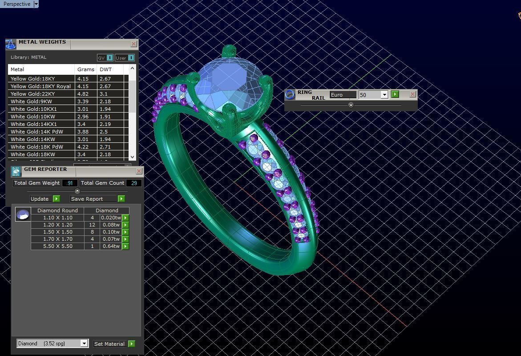Screen dimensions: 521x356
Task: Click the Ring Rail circle icon
Action: click(290, 94)
